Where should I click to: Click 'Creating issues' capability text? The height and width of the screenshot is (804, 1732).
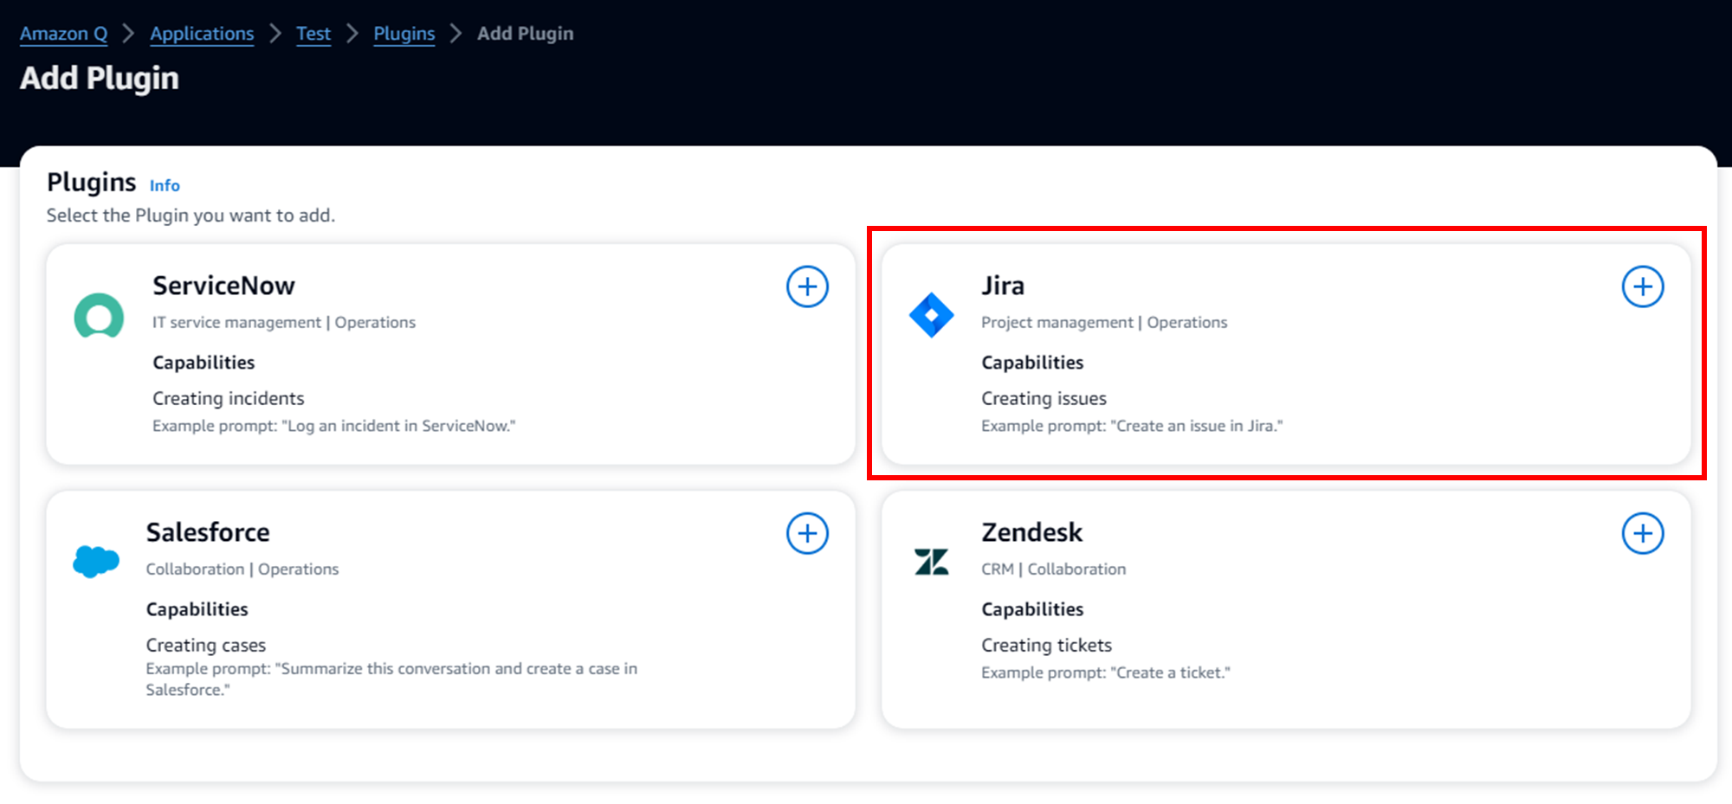click(x=1044, y=398)
